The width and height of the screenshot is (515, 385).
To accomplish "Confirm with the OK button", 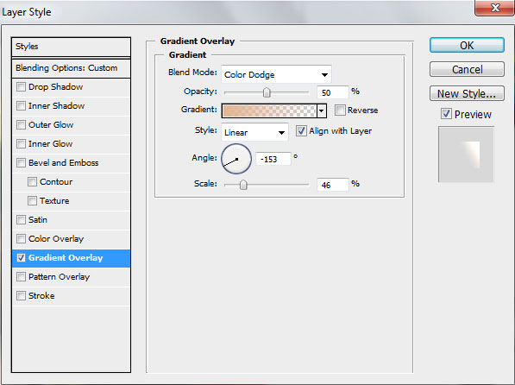I will [x=467, y=45].
